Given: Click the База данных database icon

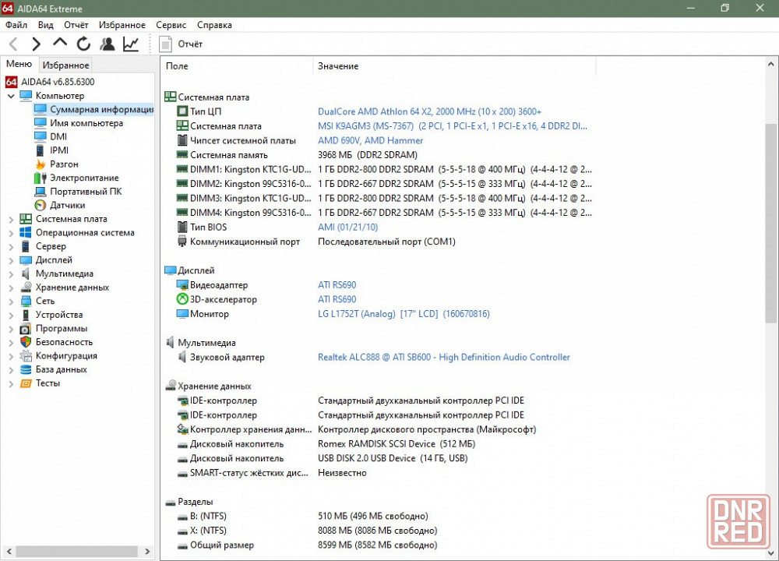Looking at the screenshot, I should (x=26, y=369).
